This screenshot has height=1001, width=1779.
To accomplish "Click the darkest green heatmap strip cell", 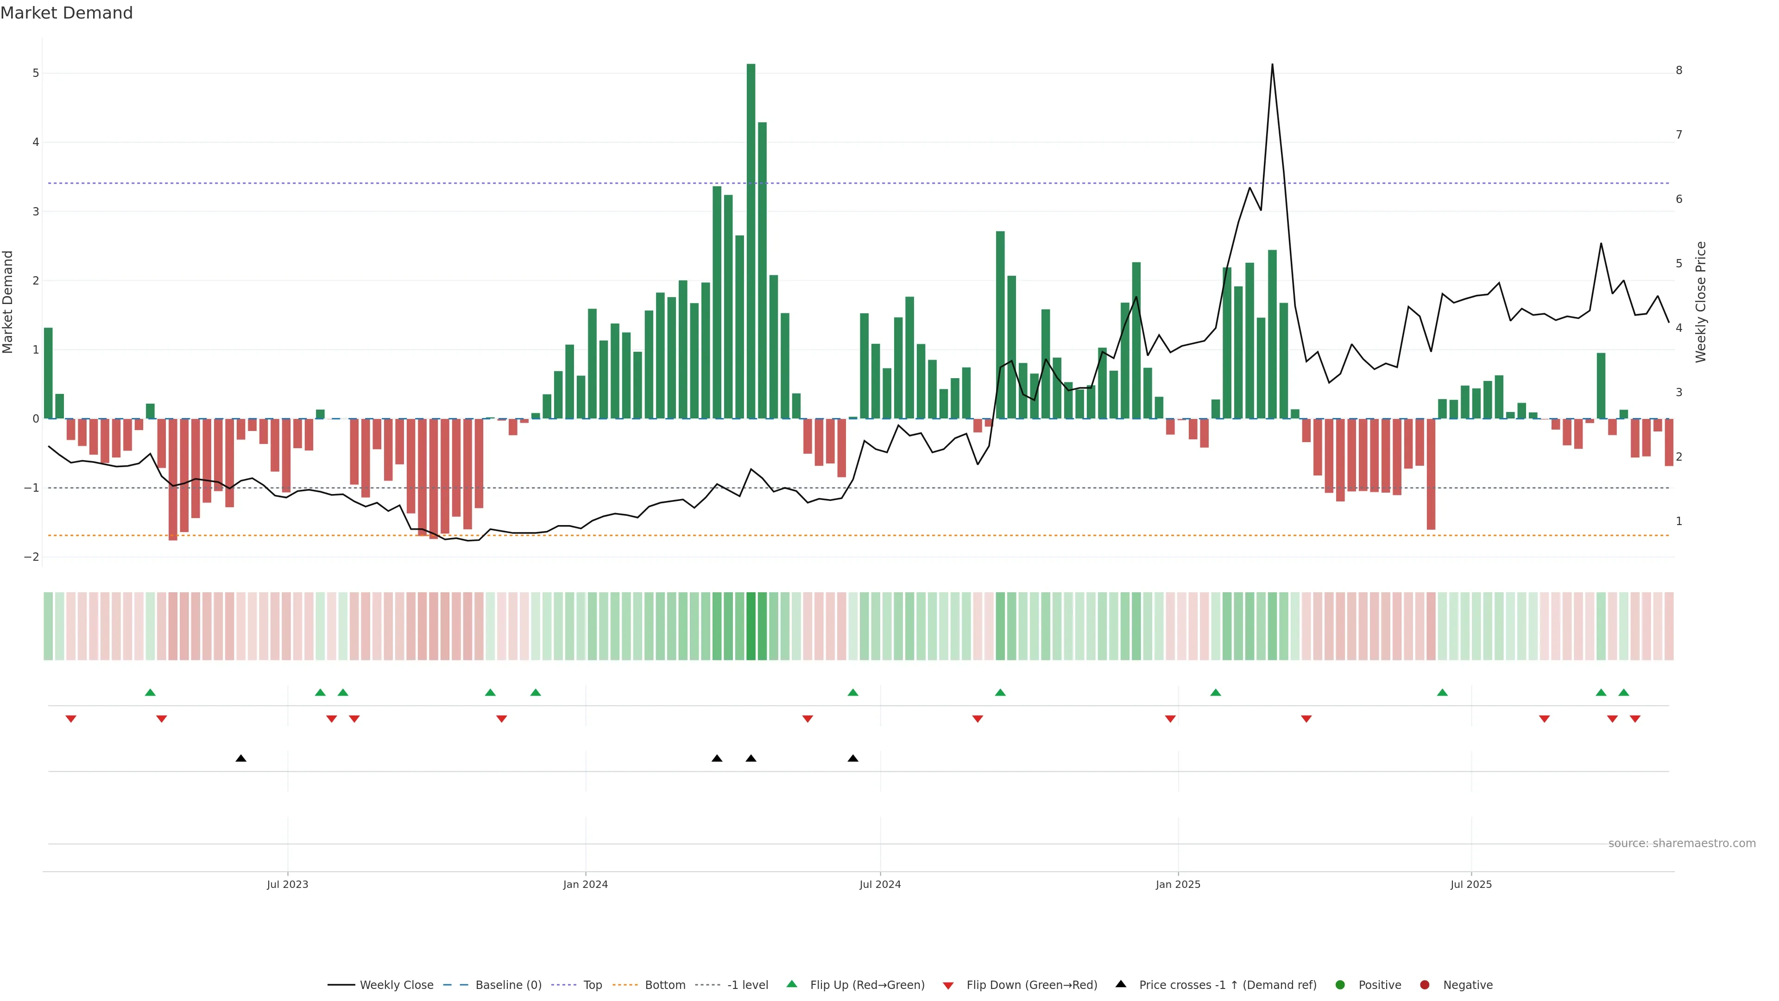I will (x=751, y=626).
